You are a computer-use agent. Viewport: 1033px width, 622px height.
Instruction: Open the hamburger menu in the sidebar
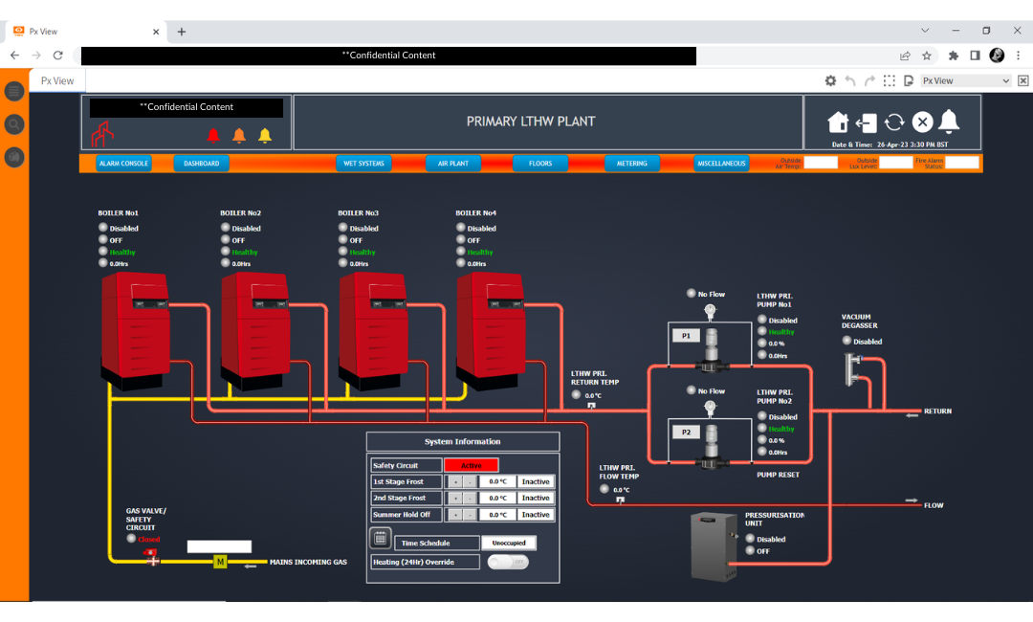point(13,91)
